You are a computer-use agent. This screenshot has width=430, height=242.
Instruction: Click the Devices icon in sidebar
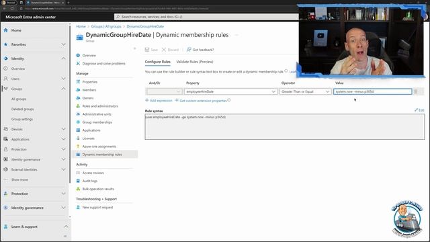pos(6,129)
